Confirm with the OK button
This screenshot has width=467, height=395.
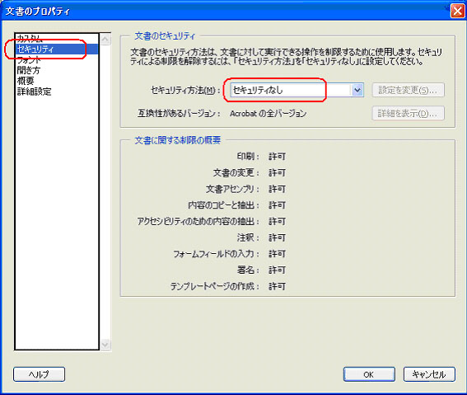(369, 374)
